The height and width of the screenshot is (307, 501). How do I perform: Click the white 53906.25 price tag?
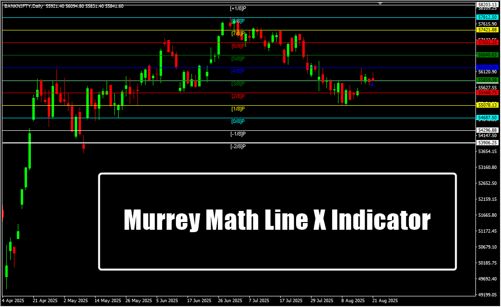pos(487,143)
